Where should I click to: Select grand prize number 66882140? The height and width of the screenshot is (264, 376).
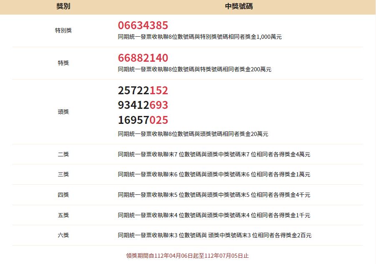click(143, 58)
